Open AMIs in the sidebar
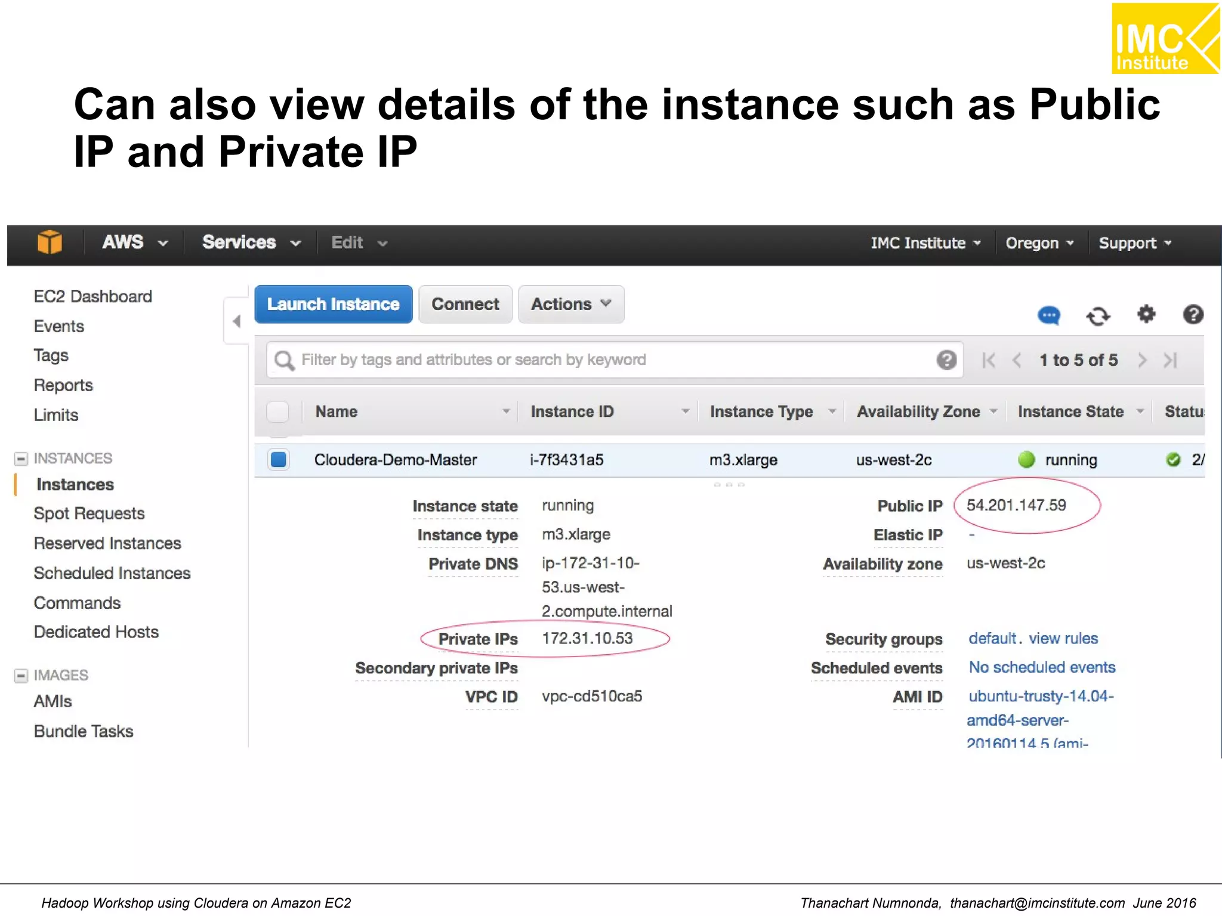This screenshot has width=1222, height=916. [x=53, y=701]
